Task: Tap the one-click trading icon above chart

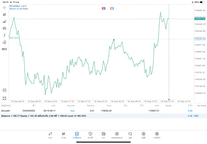Action: pyautogui.click(x=103, y=8)
